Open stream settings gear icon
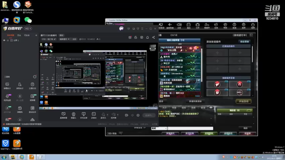Viewport: 285px width, 160px height. (138, 115)
